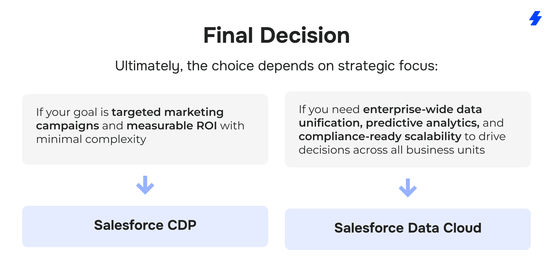Select the Salesforce CDP box
The height and width of the screenshot is (272, 553).
pos(145,226)
